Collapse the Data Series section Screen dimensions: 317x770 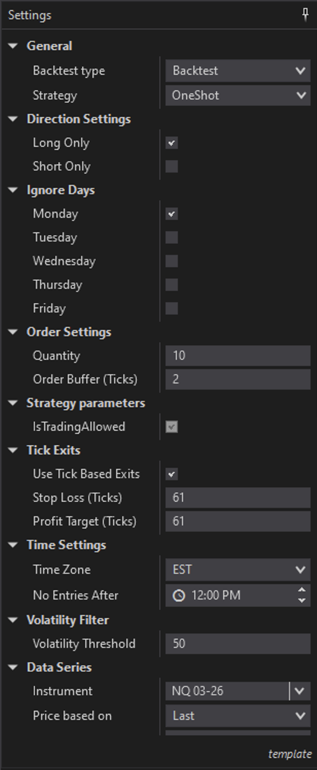13,668
